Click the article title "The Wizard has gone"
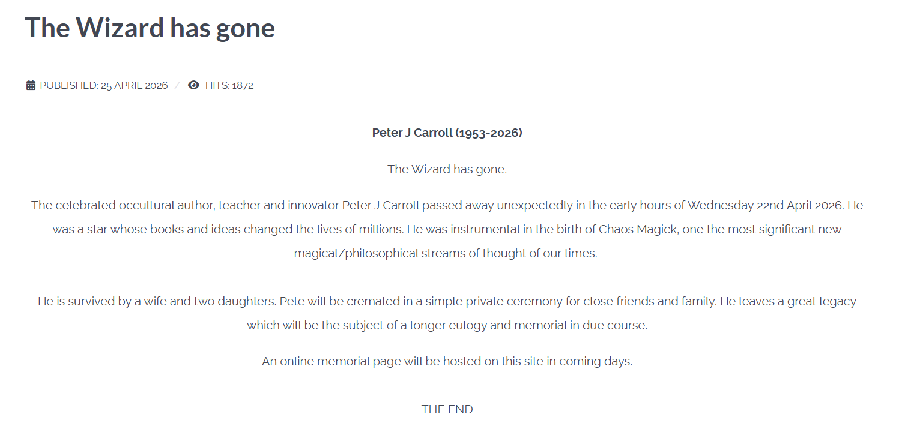Screen dimensions: 899x435 coord(150,28)
